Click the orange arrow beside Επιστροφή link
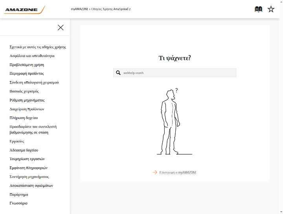The image size is (283, 214). pyautogui.click(x=155, y=172)
